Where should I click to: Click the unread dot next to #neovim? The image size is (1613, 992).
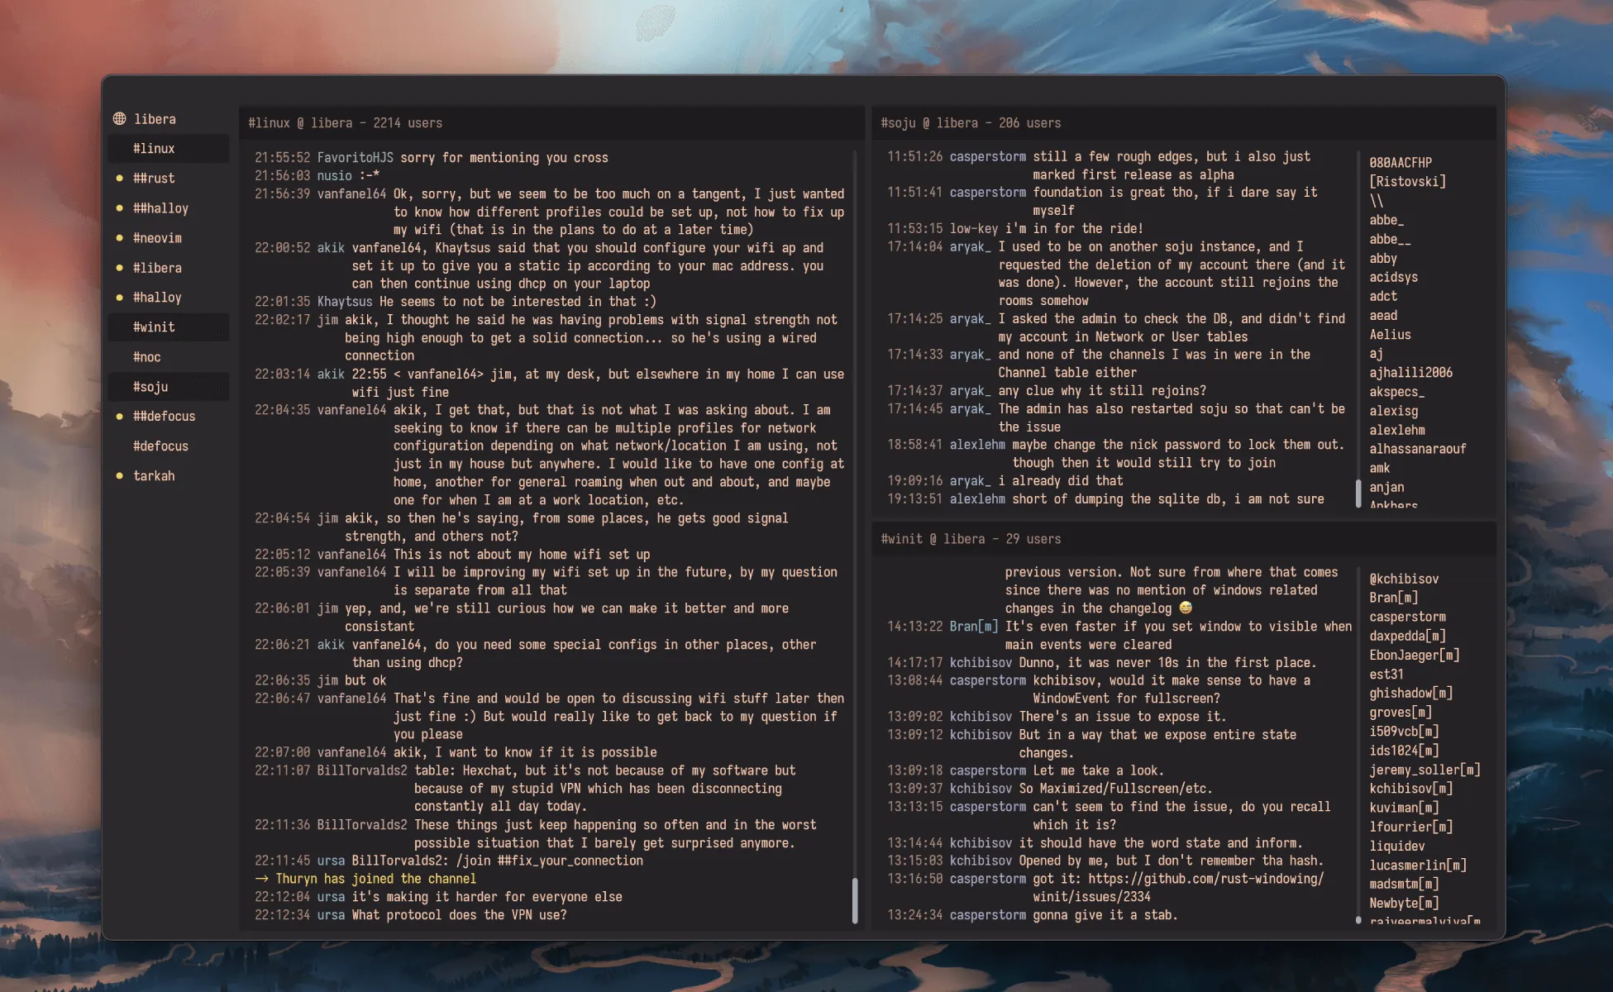pos(121,237)
